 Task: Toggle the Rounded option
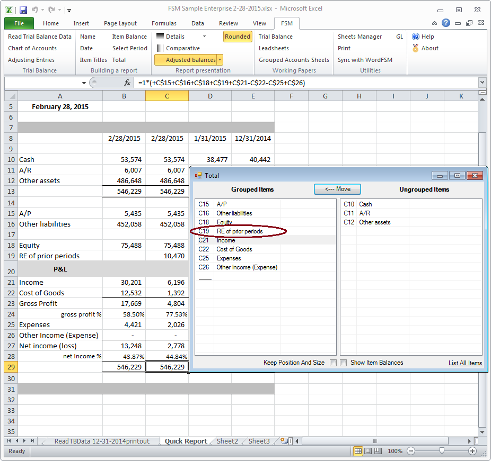pos(238,37)
